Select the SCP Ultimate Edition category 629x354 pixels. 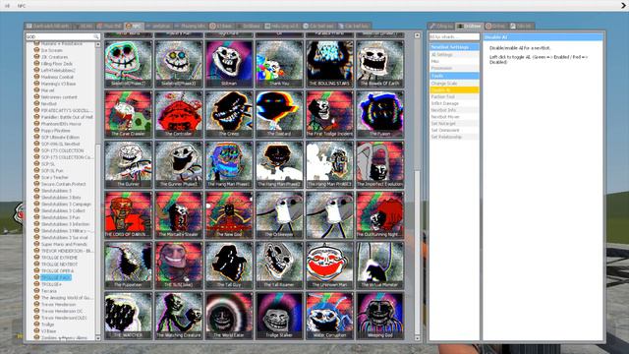(60, 138)
